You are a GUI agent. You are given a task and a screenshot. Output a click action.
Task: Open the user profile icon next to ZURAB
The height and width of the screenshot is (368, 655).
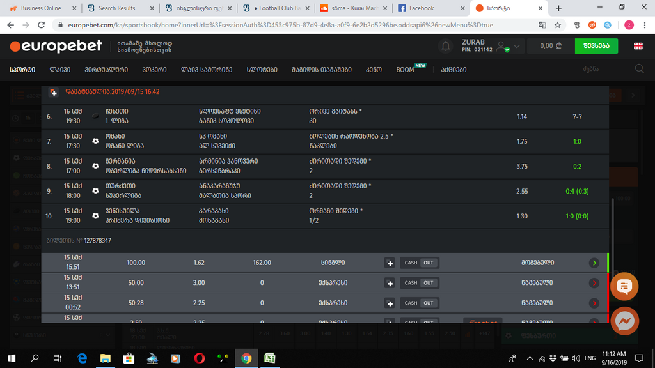pos(503,46)
